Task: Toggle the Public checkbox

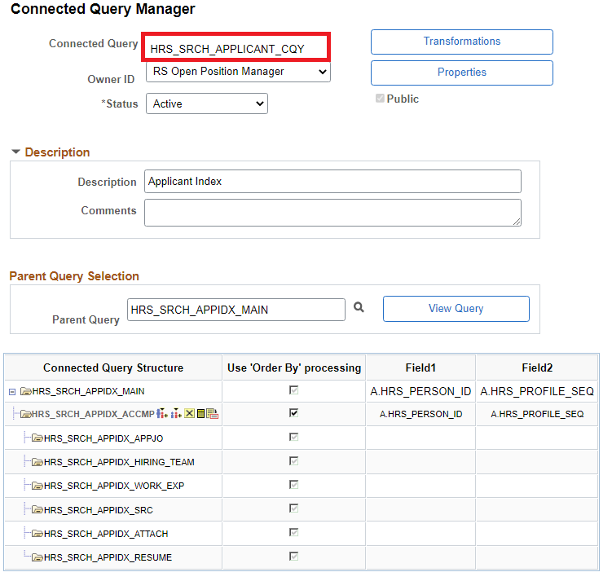Action: pos(380,99)
